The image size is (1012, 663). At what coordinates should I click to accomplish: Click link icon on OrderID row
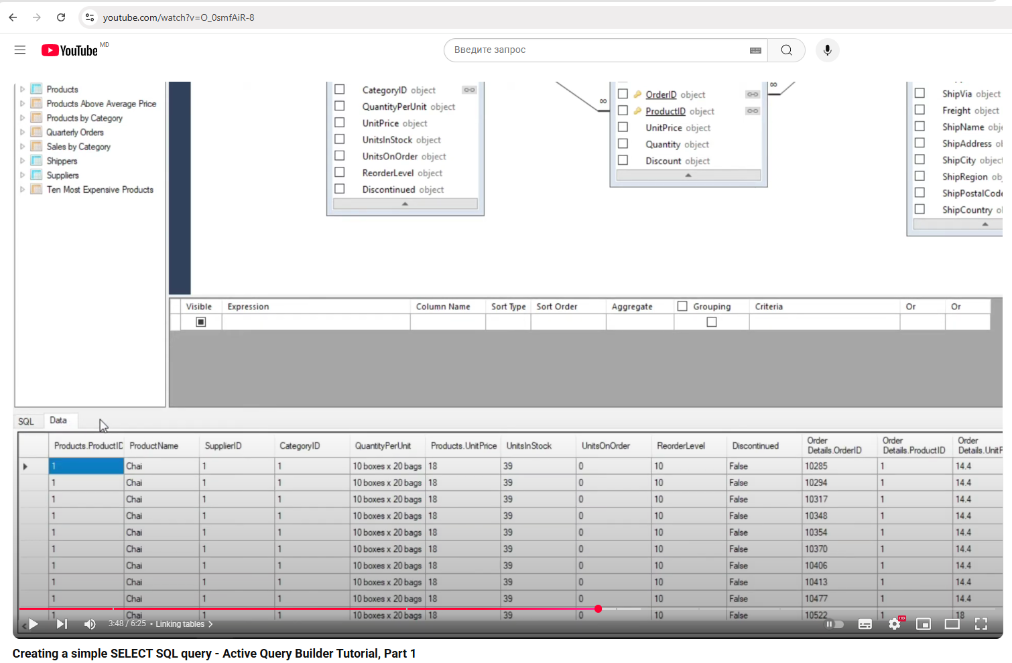tap(753, 94)
